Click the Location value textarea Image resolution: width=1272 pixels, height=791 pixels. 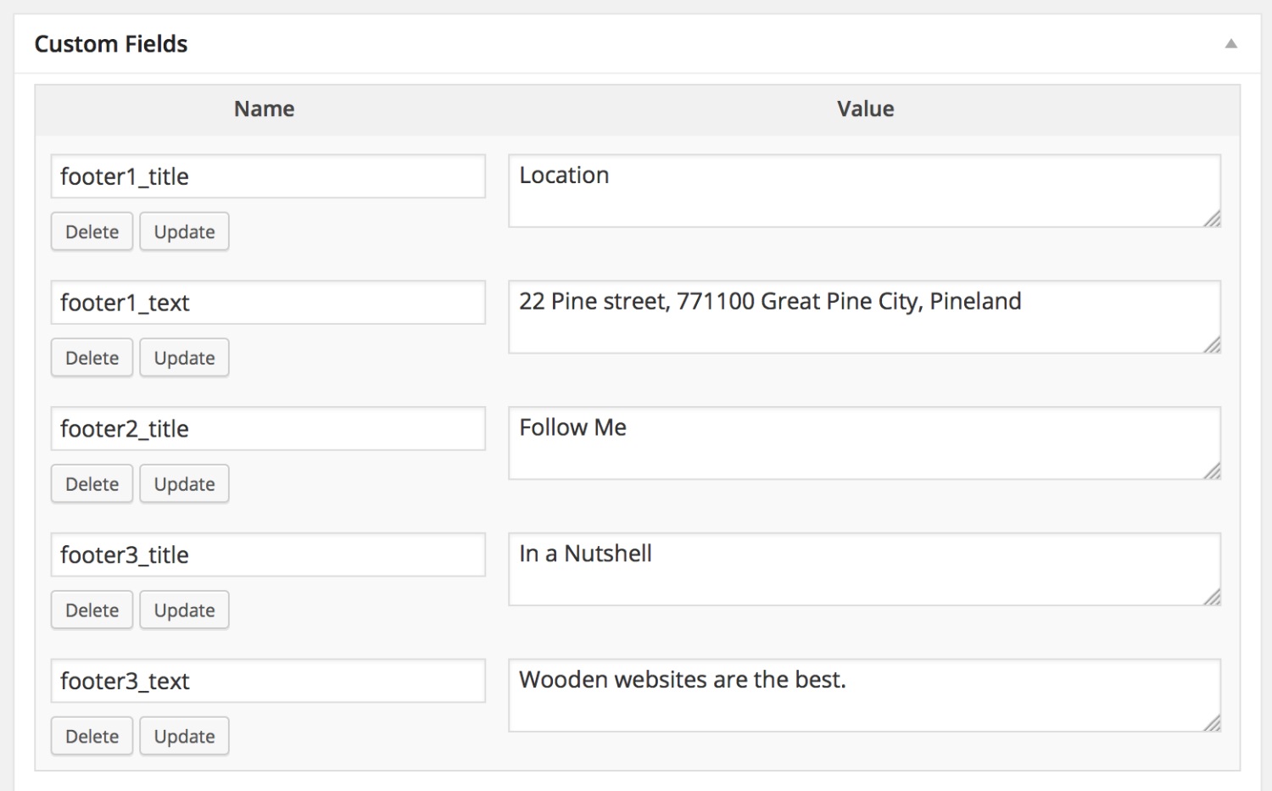[864, 191]
